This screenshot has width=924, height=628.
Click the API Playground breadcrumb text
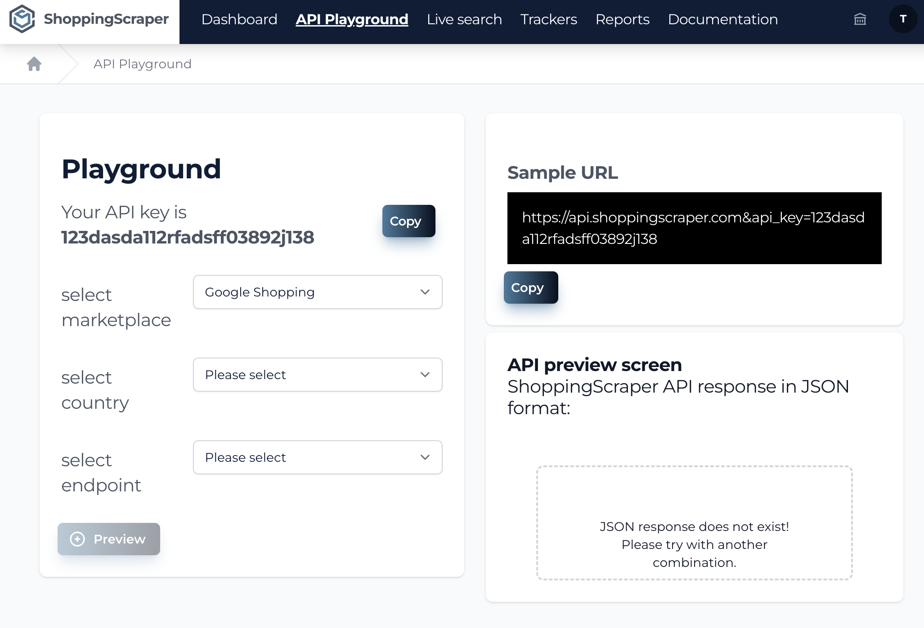pyautogui.click(x=142, y=64)
